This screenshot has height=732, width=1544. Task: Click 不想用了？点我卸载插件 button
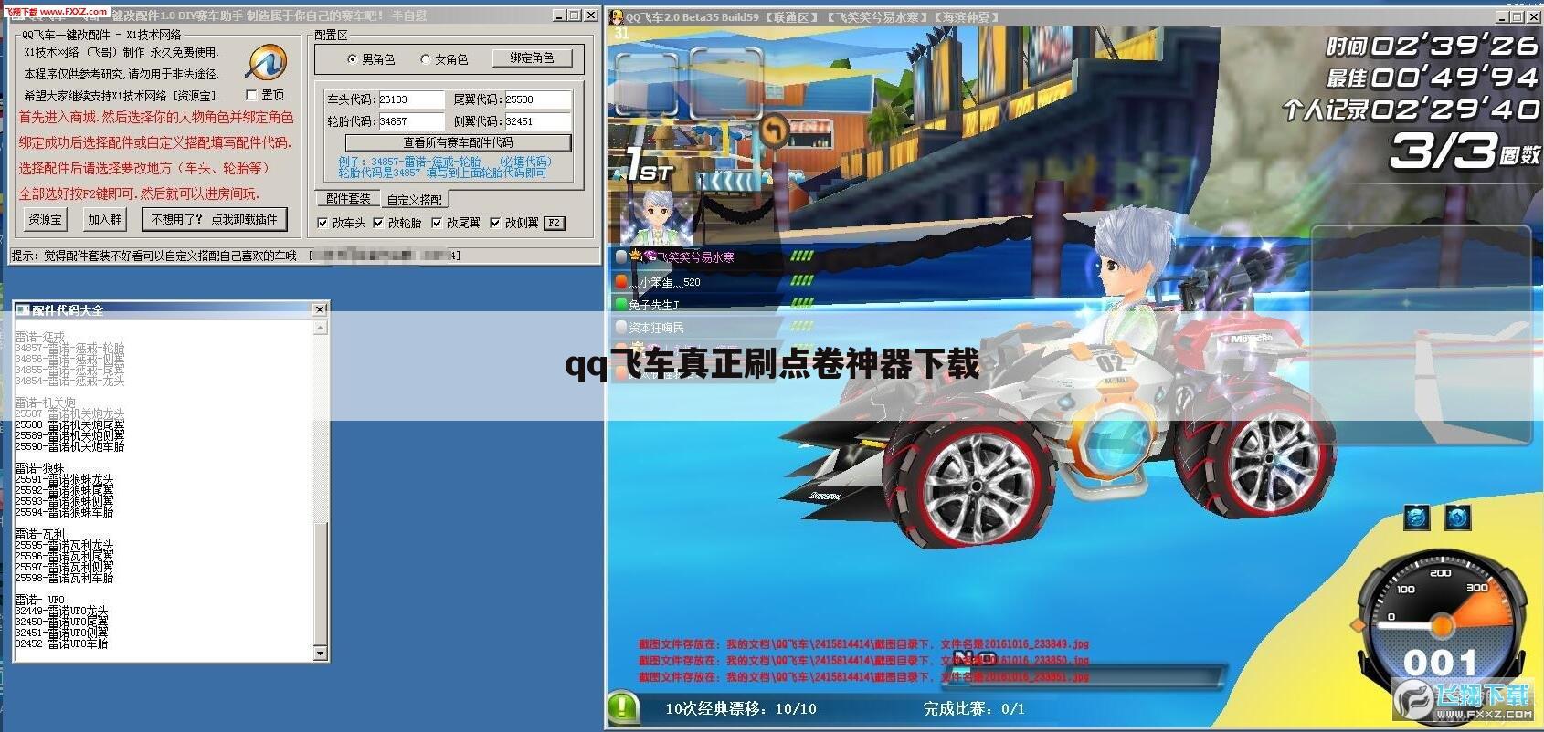pyautogui.click(x=215, y=219)
